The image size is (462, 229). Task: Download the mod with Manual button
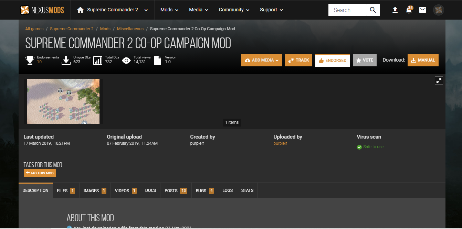tap(423, 60)
